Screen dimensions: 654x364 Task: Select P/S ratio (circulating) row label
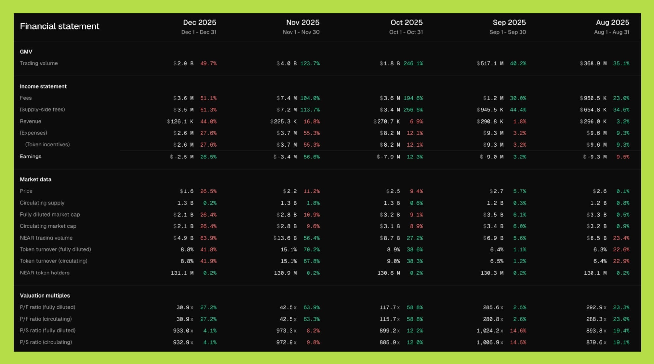coord(45,342)
